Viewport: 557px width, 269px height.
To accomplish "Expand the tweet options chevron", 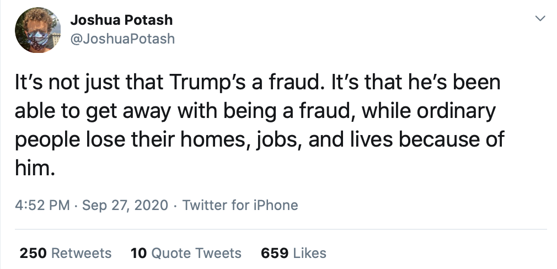I will (x=540, y=19).
